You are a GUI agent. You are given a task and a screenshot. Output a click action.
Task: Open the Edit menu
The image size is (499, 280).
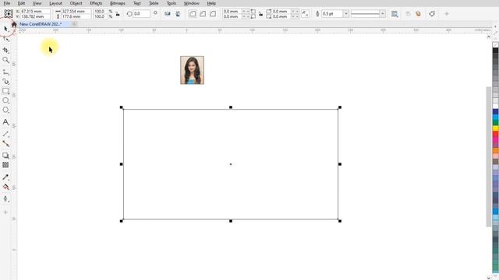[x=21, y=3]
